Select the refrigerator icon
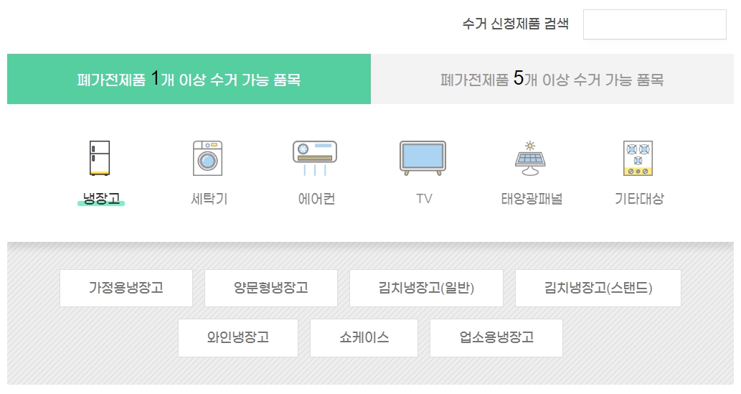The width and height of the screenshot is (741, 394). 100,158
